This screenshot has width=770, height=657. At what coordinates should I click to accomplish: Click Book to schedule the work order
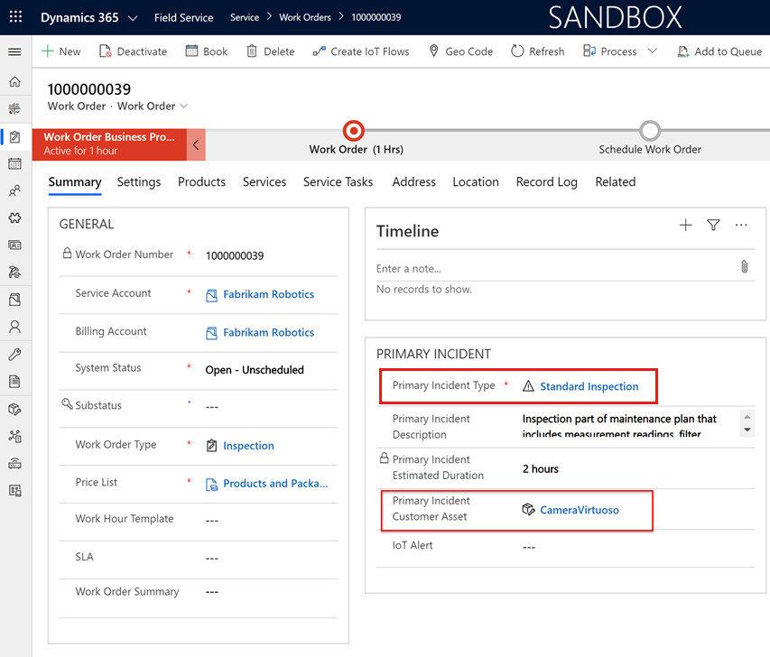[206, 51]
